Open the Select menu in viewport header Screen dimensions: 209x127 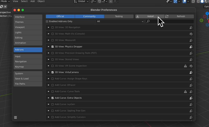pyautogui.click(x=24, y=1)
